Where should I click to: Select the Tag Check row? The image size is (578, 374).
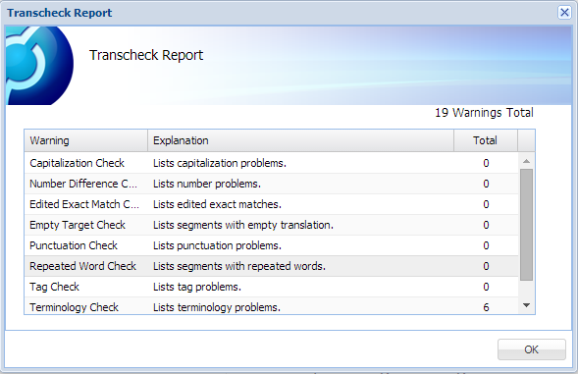tap(271, 287)
